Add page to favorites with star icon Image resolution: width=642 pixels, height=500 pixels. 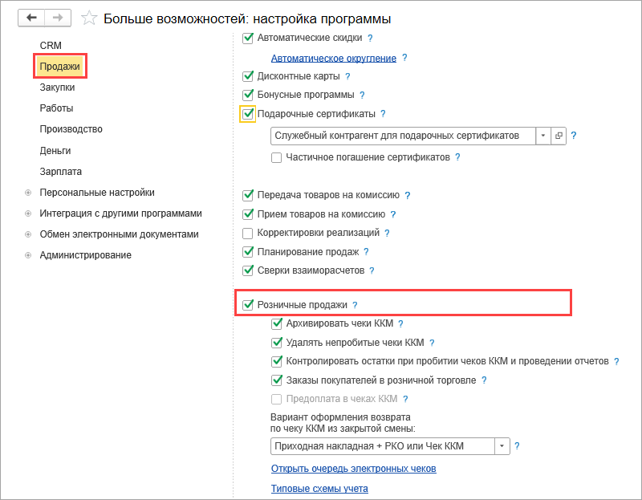(x=90, y=18)
